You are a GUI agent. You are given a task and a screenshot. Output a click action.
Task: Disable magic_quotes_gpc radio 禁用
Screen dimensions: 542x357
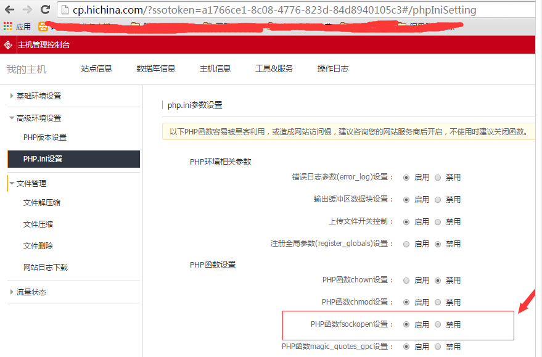point(438,347)
